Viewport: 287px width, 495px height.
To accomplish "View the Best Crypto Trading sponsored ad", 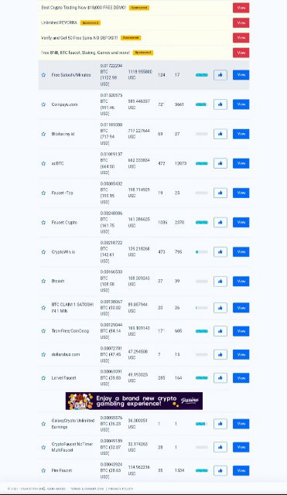I will point(241,8).
